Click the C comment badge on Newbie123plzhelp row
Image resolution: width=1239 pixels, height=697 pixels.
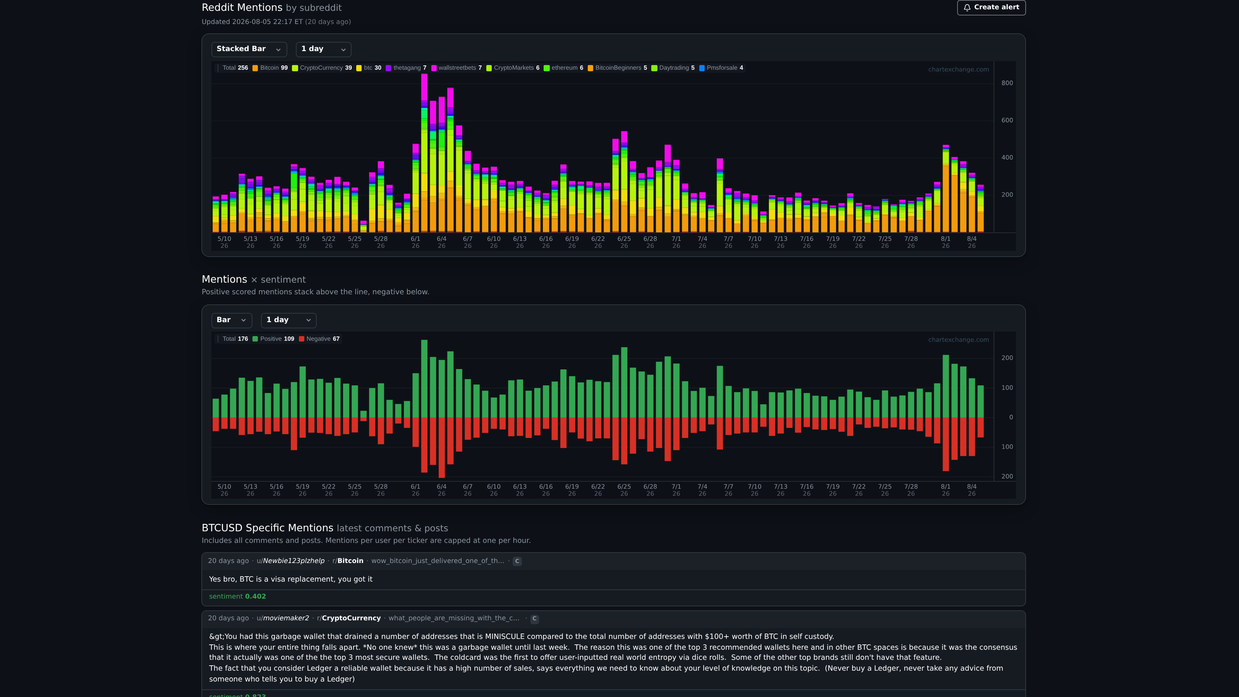point(517,561)
